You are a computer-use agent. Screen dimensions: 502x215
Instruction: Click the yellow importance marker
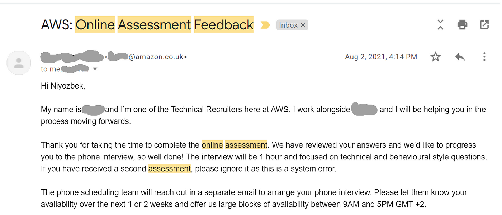[x=265, y=25]
